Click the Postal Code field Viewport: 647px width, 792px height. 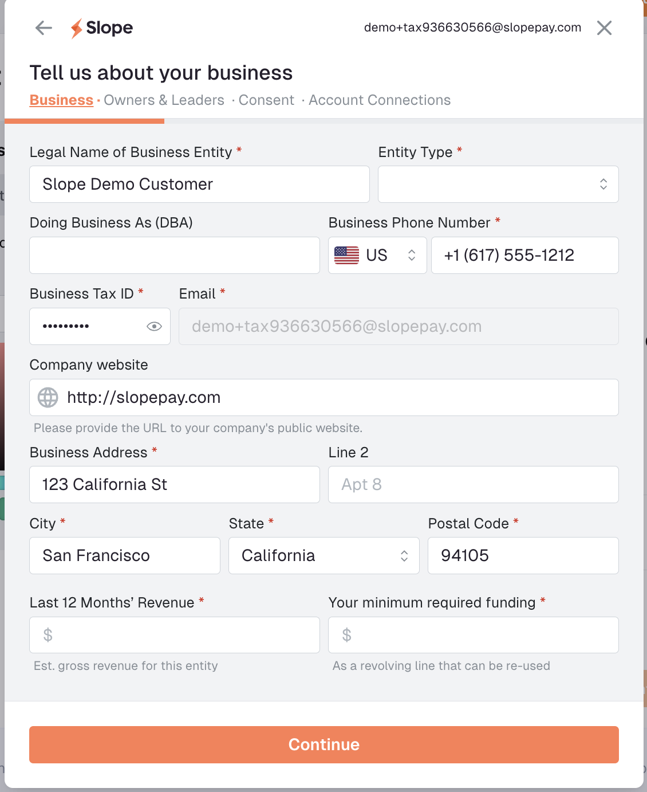(523, 555)
